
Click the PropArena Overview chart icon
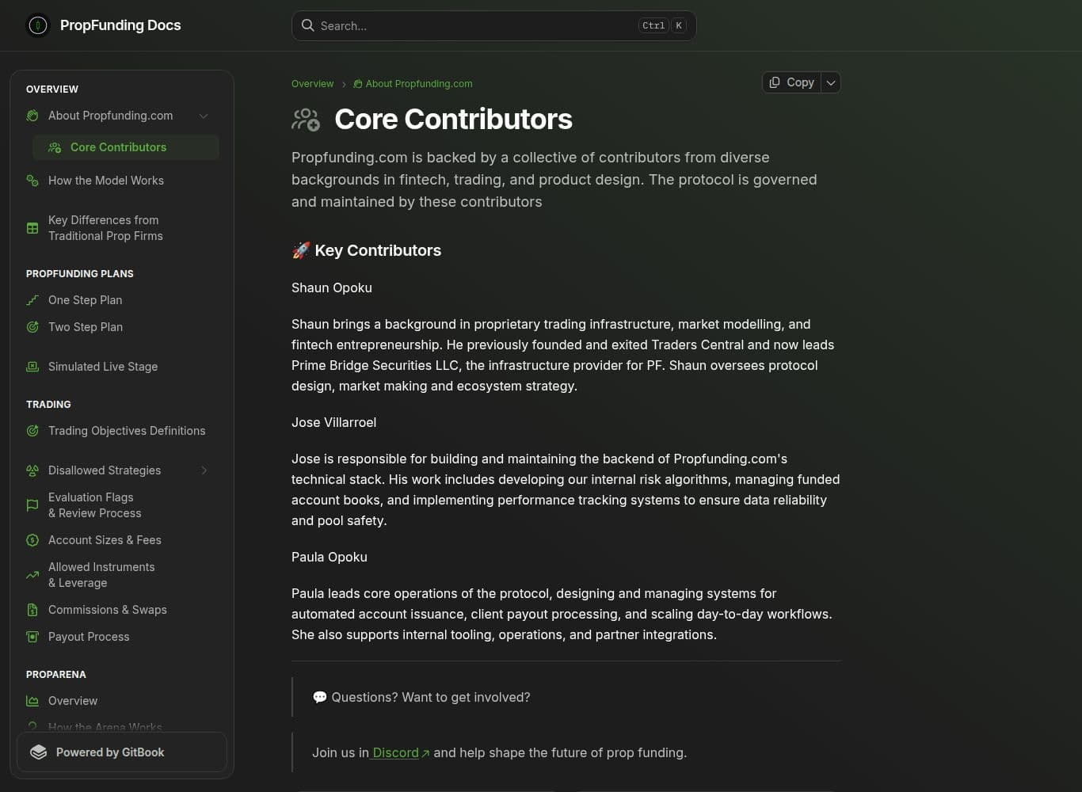(32, 701)
